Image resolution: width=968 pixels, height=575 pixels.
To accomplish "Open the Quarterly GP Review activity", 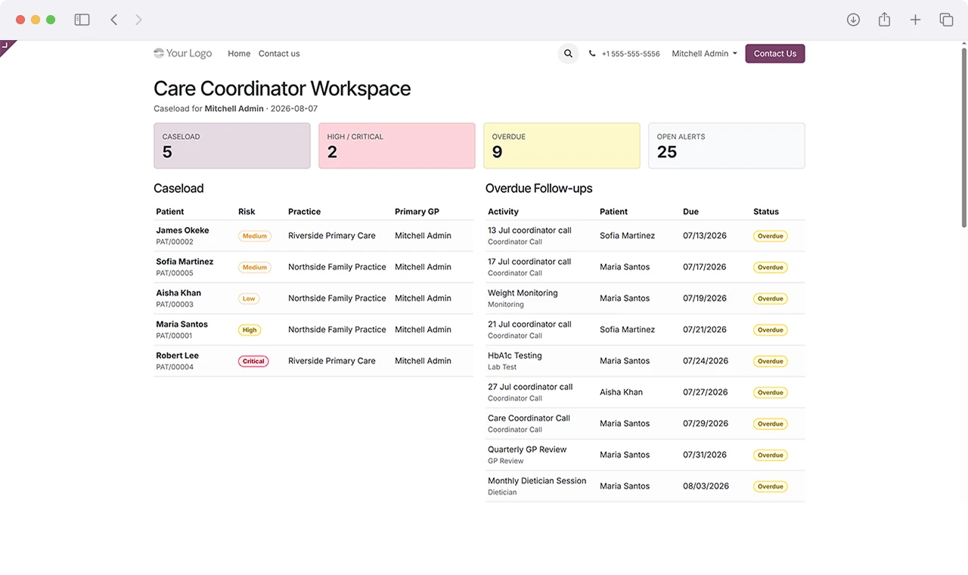I will (x=527, y=449).
